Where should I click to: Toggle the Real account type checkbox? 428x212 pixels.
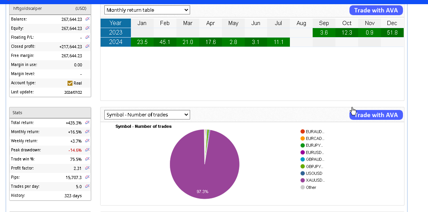(70, 83)
